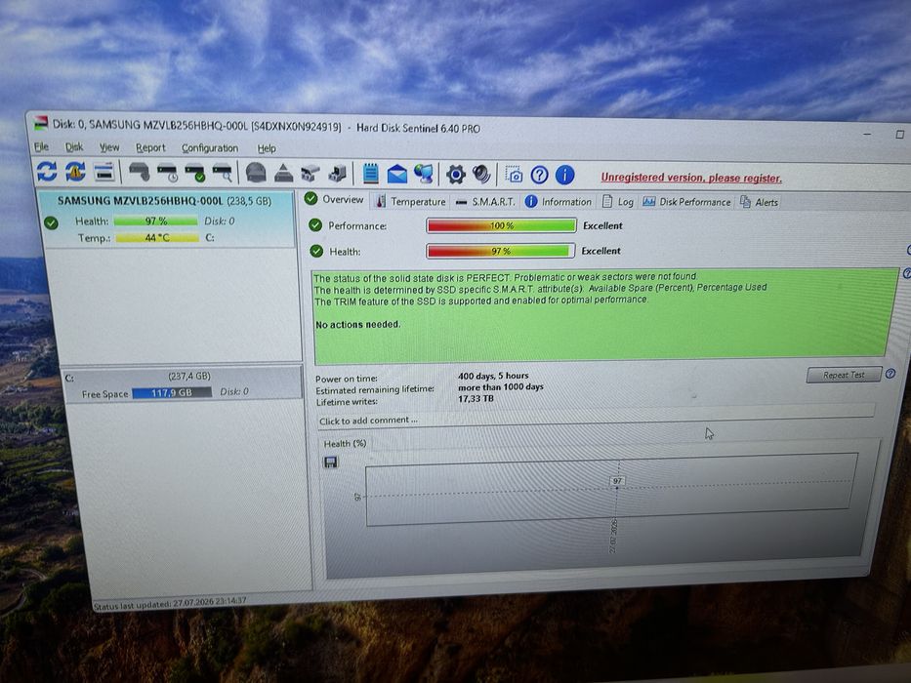
Task: Switch to the Alerts tab
Action: pos(759,202)
